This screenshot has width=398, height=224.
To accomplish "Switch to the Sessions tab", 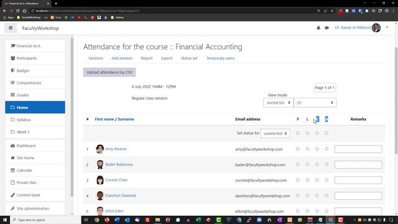I will (95, 58).
